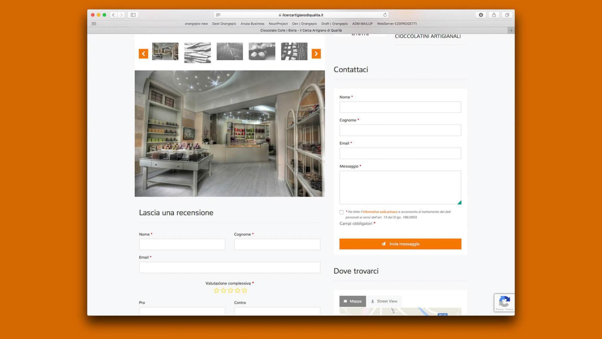Tick the privacy consent checkbox
602x339 pixels.
tap(341, 212)
